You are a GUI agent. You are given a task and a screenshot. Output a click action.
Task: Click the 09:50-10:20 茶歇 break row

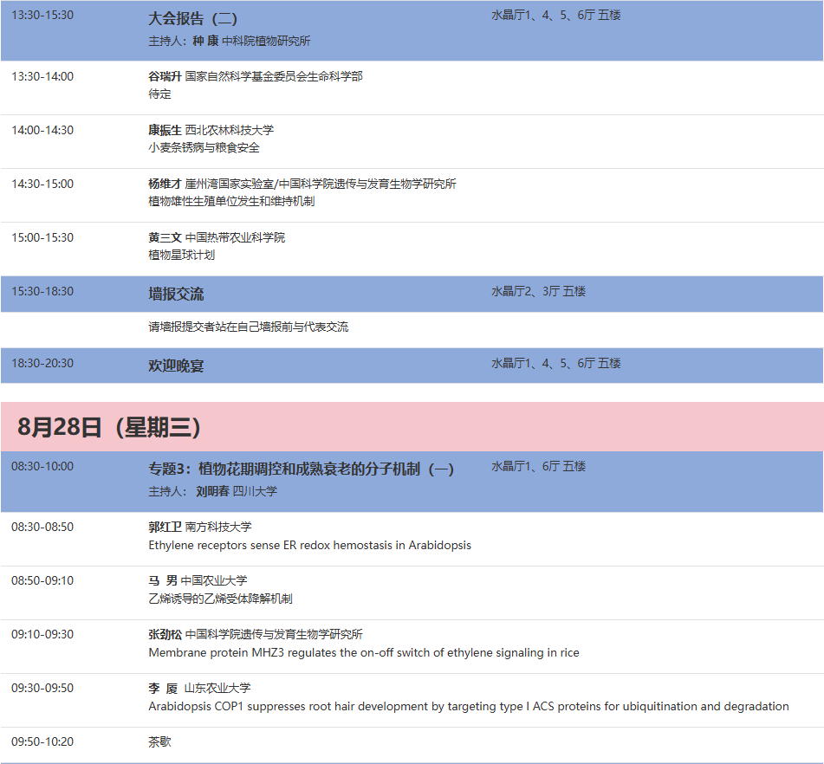156,741
